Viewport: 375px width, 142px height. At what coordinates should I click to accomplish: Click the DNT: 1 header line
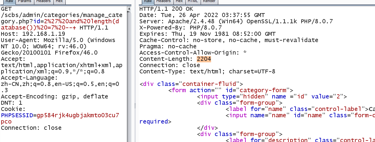[12, 103]
